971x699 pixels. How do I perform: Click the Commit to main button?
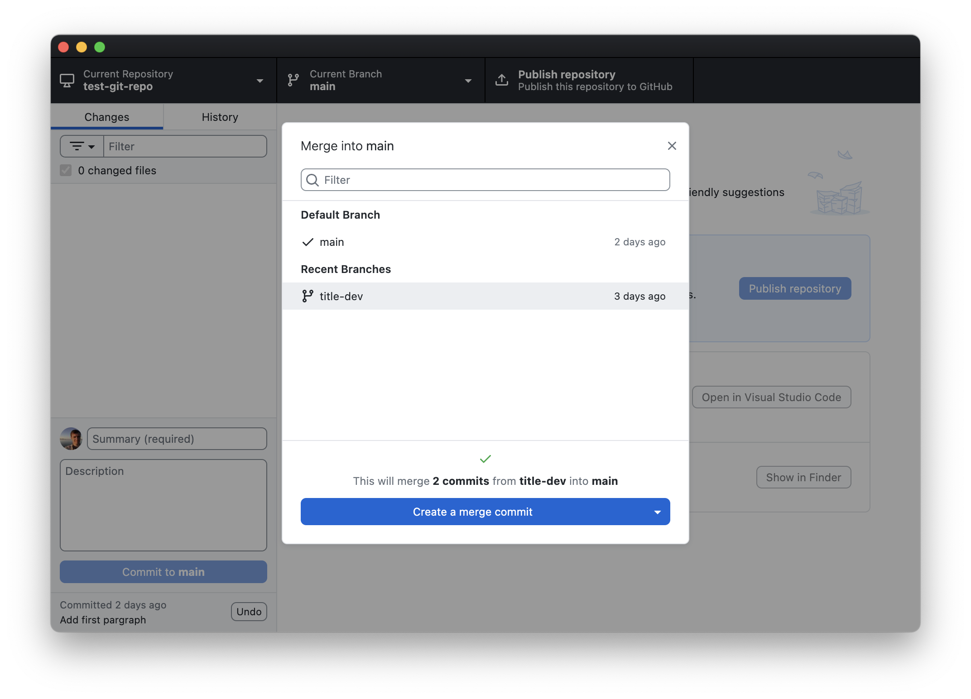point(163,572)
